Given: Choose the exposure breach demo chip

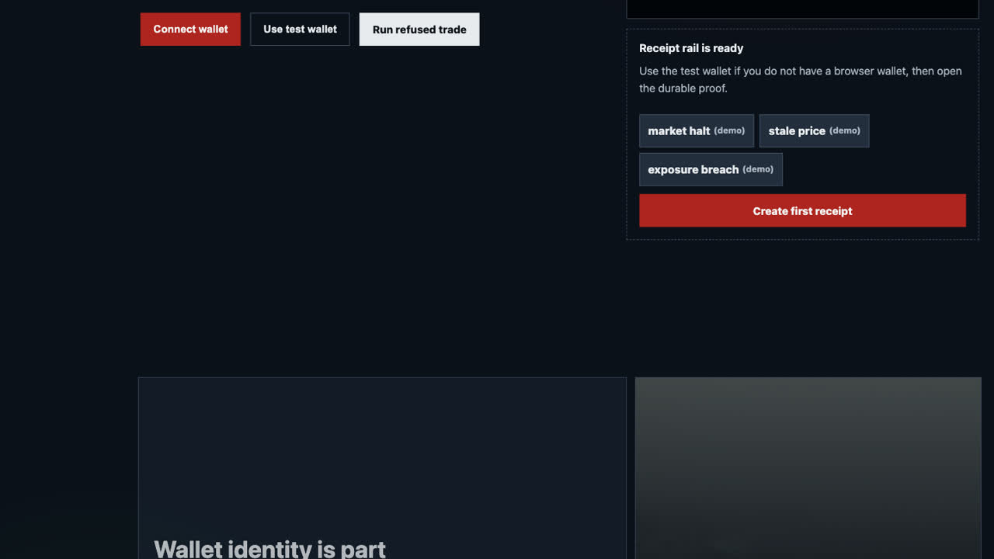Looking at the screenshot, I should [x=711, y=169].
